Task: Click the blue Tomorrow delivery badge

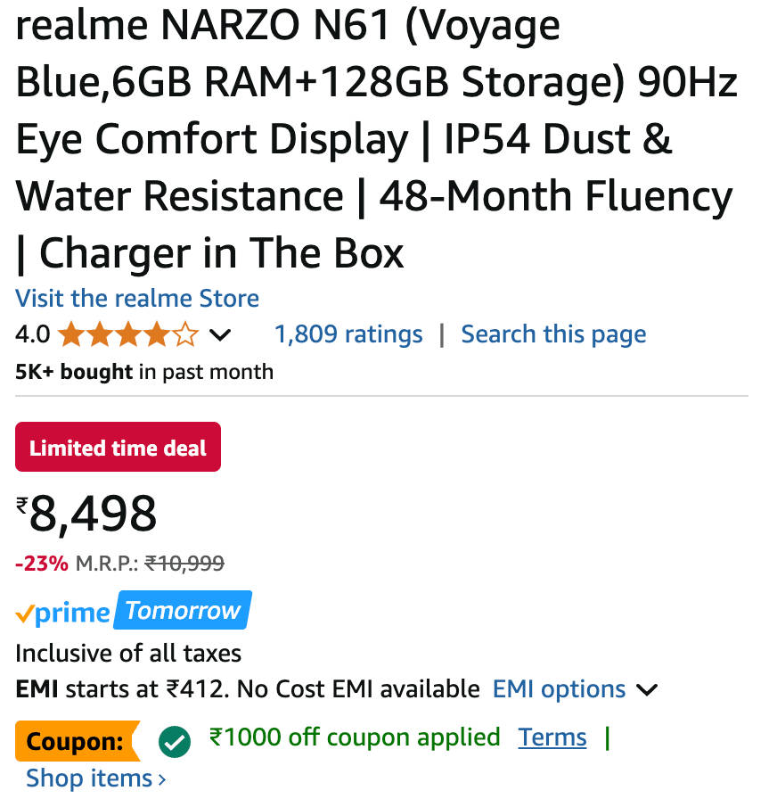Action: [184, 611]
